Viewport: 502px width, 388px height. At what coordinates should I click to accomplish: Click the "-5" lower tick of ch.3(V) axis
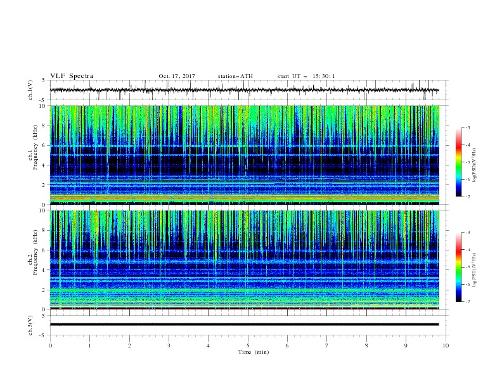click(x=42, y=335)
